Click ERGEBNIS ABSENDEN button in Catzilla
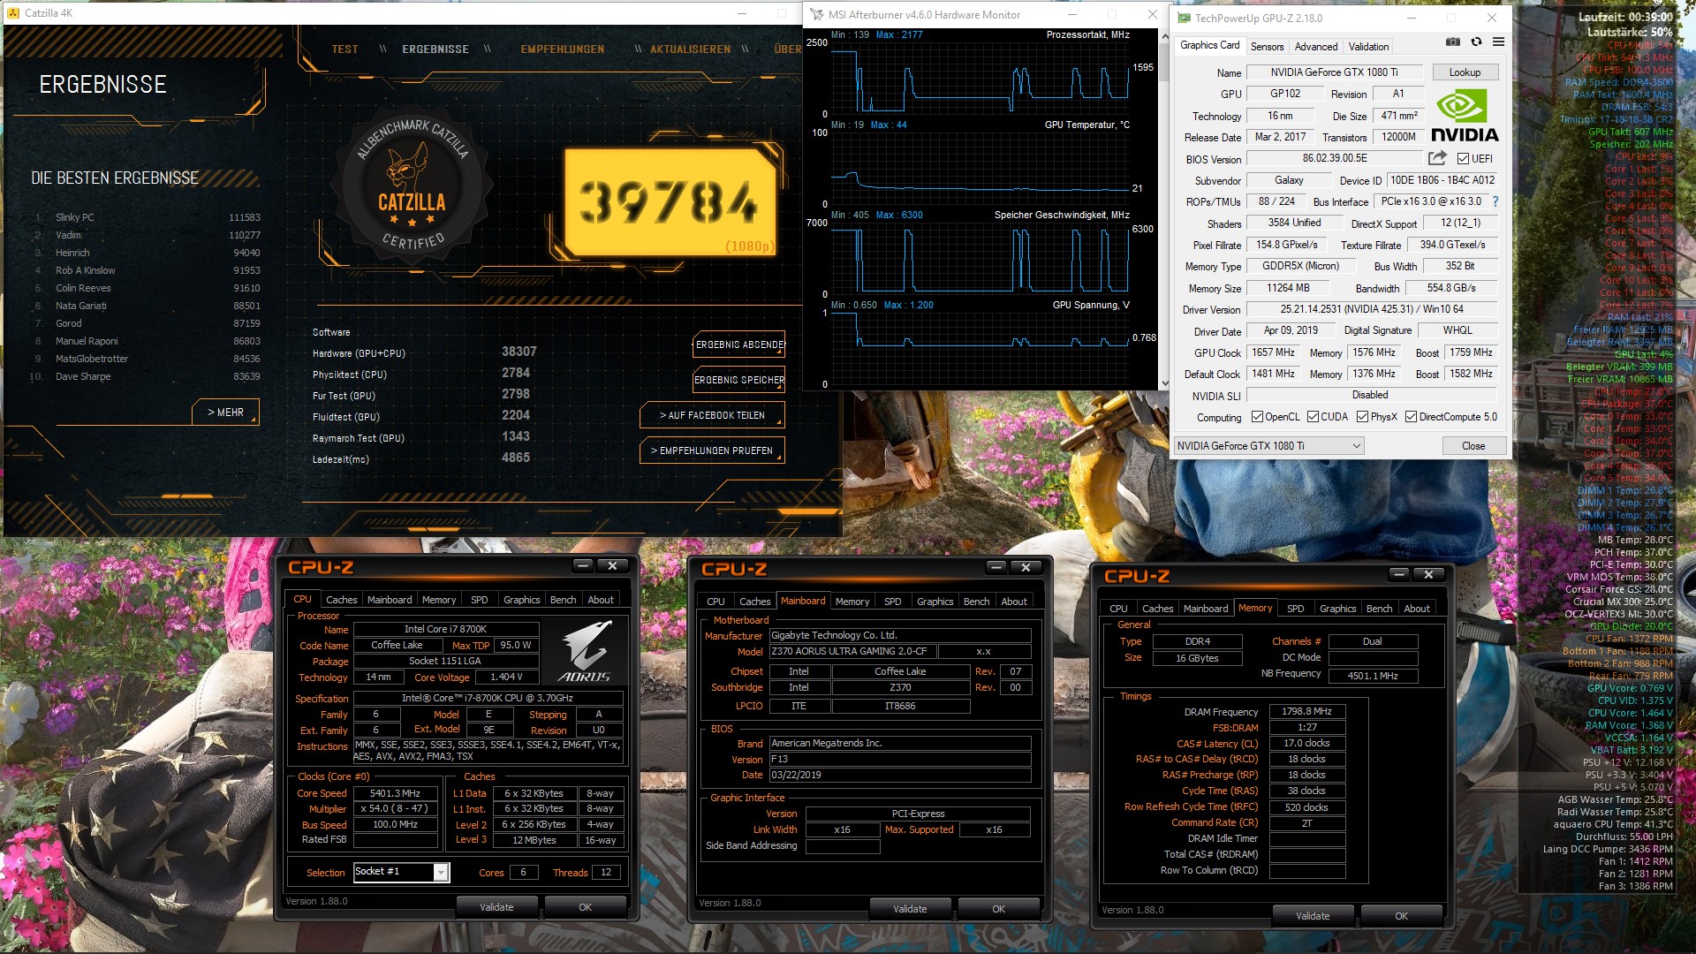 [739, 344]
